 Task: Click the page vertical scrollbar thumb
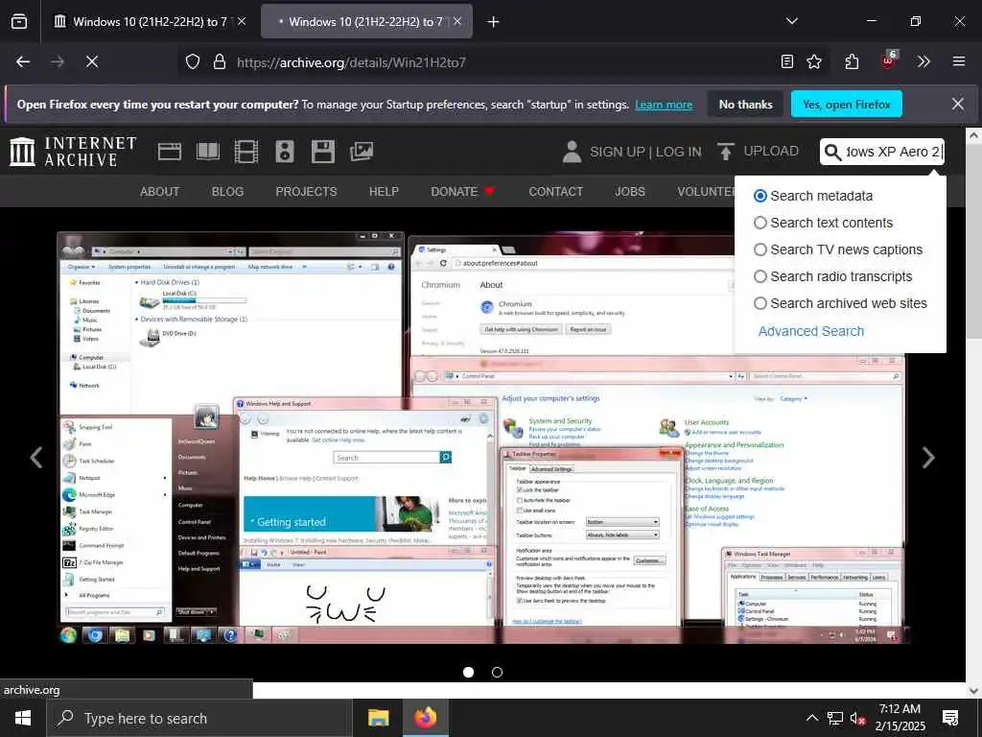click(973, 241)
